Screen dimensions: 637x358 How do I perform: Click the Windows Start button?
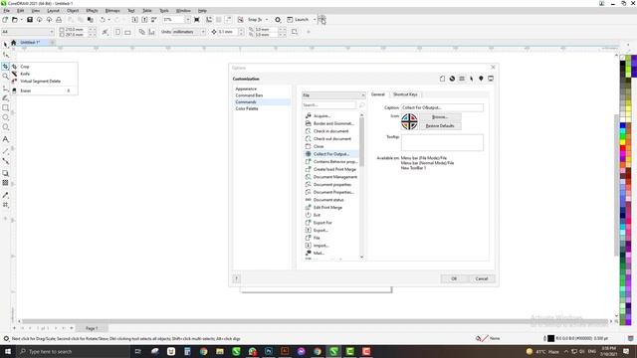tap(8, 351)
